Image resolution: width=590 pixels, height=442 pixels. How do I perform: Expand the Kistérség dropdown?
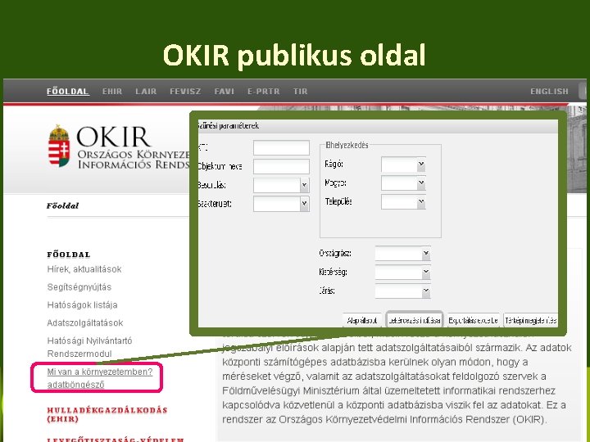[425, 272]
